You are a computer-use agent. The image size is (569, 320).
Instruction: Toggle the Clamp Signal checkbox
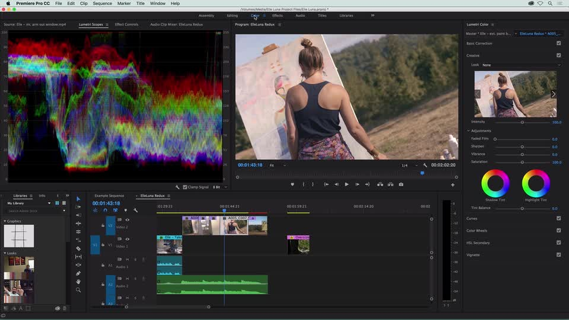(185, 187)
